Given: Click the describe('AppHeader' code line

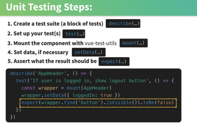Looking at the screenshot, I should [x=51, y=73].
